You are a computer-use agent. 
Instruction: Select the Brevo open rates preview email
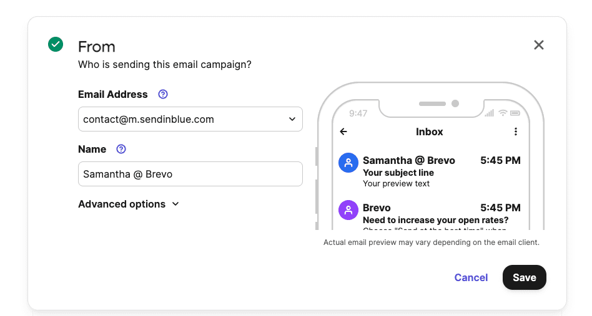coord(430,214)
